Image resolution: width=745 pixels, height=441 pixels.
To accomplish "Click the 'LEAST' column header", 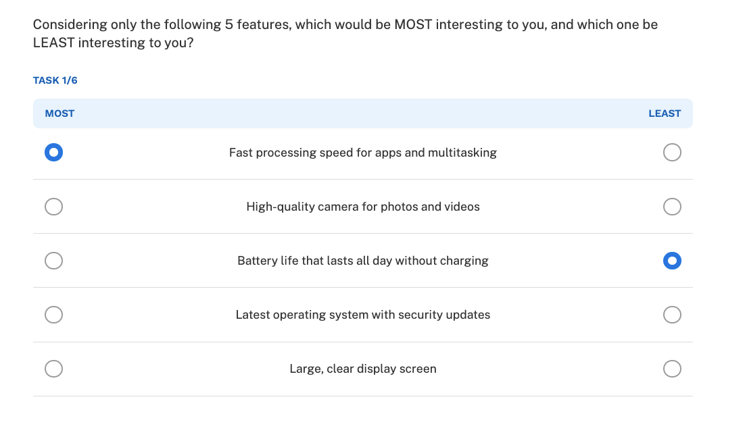I will pos(665,113).
